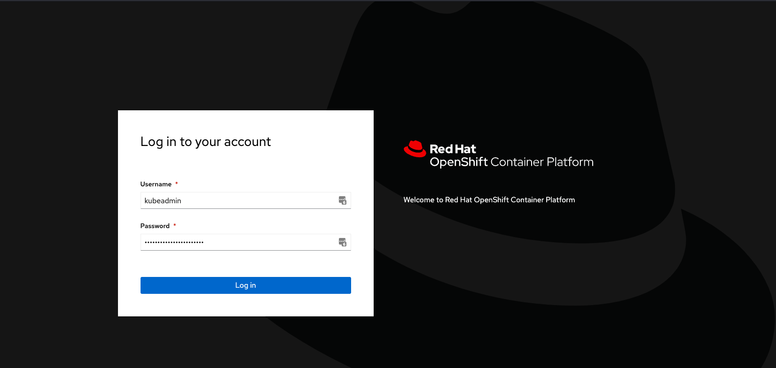Click the Red Hat fedora logo
Image resolution: width=776 pixels, height=368 pixels.
[415, 149]
